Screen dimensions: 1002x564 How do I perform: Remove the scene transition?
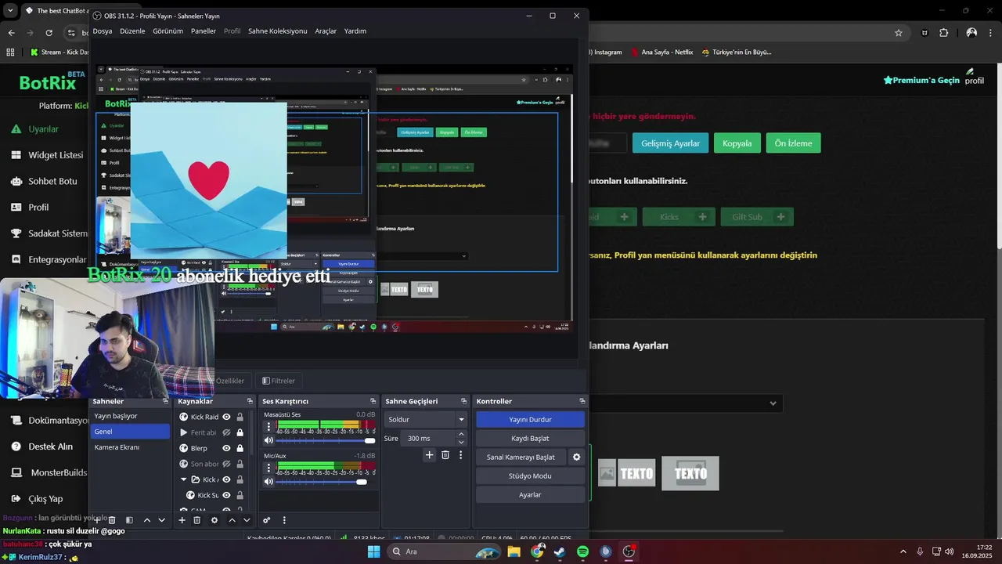click(x=445, y=455)
